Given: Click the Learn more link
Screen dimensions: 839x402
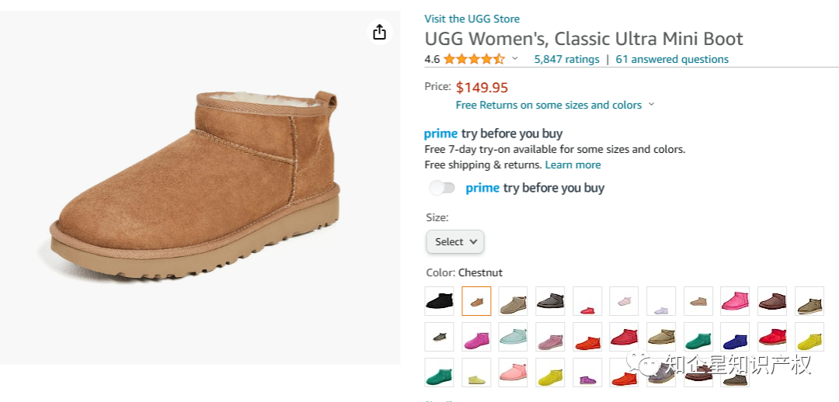Looking at the screenshot, I should click(x=573, y=165).
